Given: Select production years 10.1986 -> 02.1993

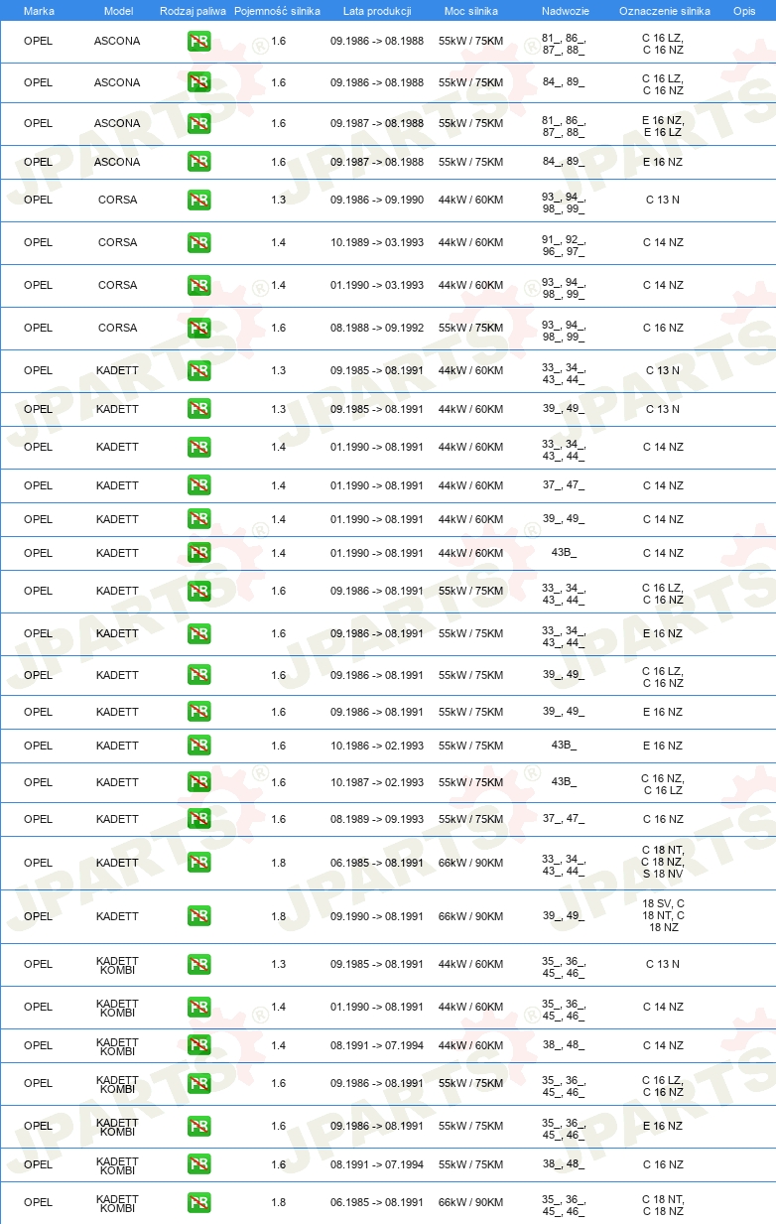Looking at the screenshot, I should pos(377,746).
